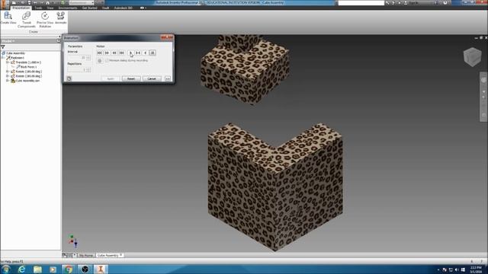The width and height of the screenshot is (488, 274).
Task: Open the Get Started ribbon tab
Action: click(x=90, y=8)
